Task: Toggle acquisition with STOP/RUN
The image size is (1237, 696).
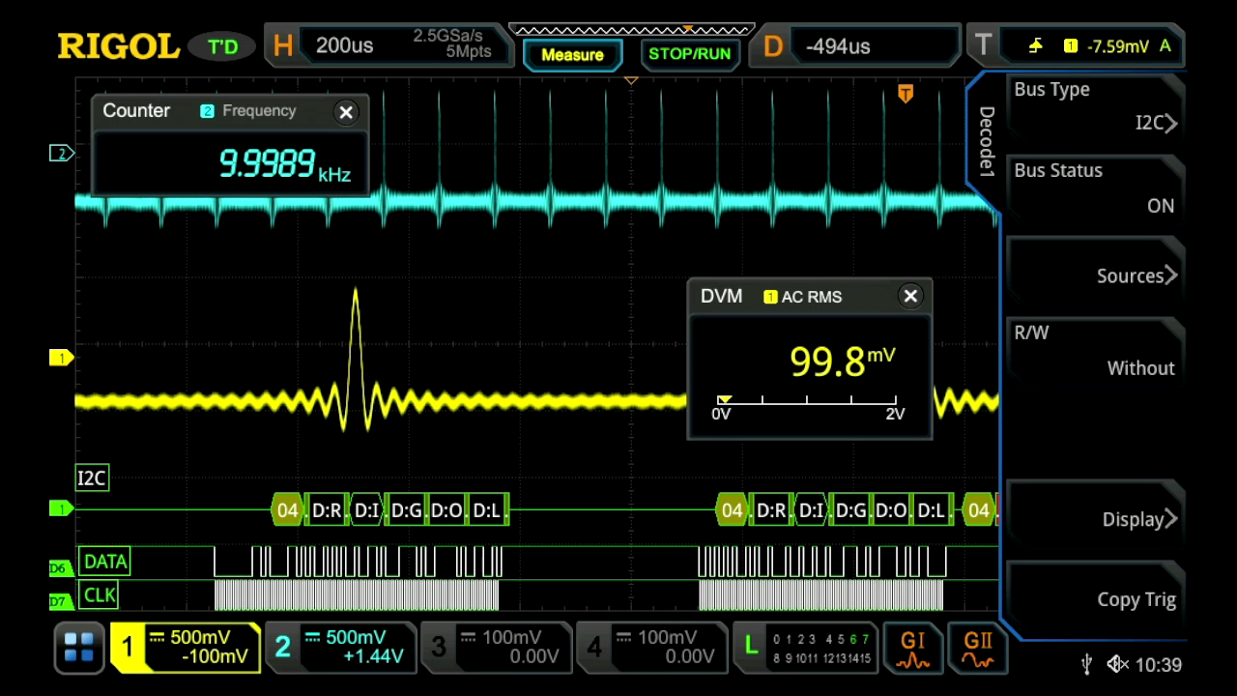Action: (x=689, y=53)
